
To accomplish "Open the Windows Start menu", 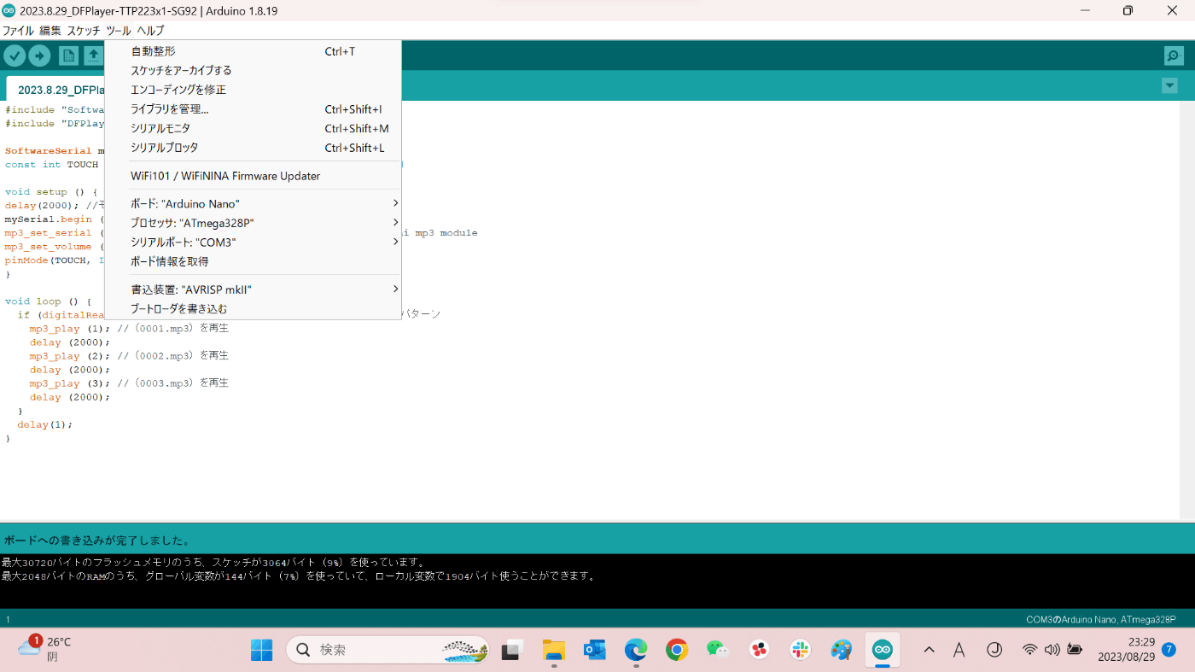I will tap(261, 650).
